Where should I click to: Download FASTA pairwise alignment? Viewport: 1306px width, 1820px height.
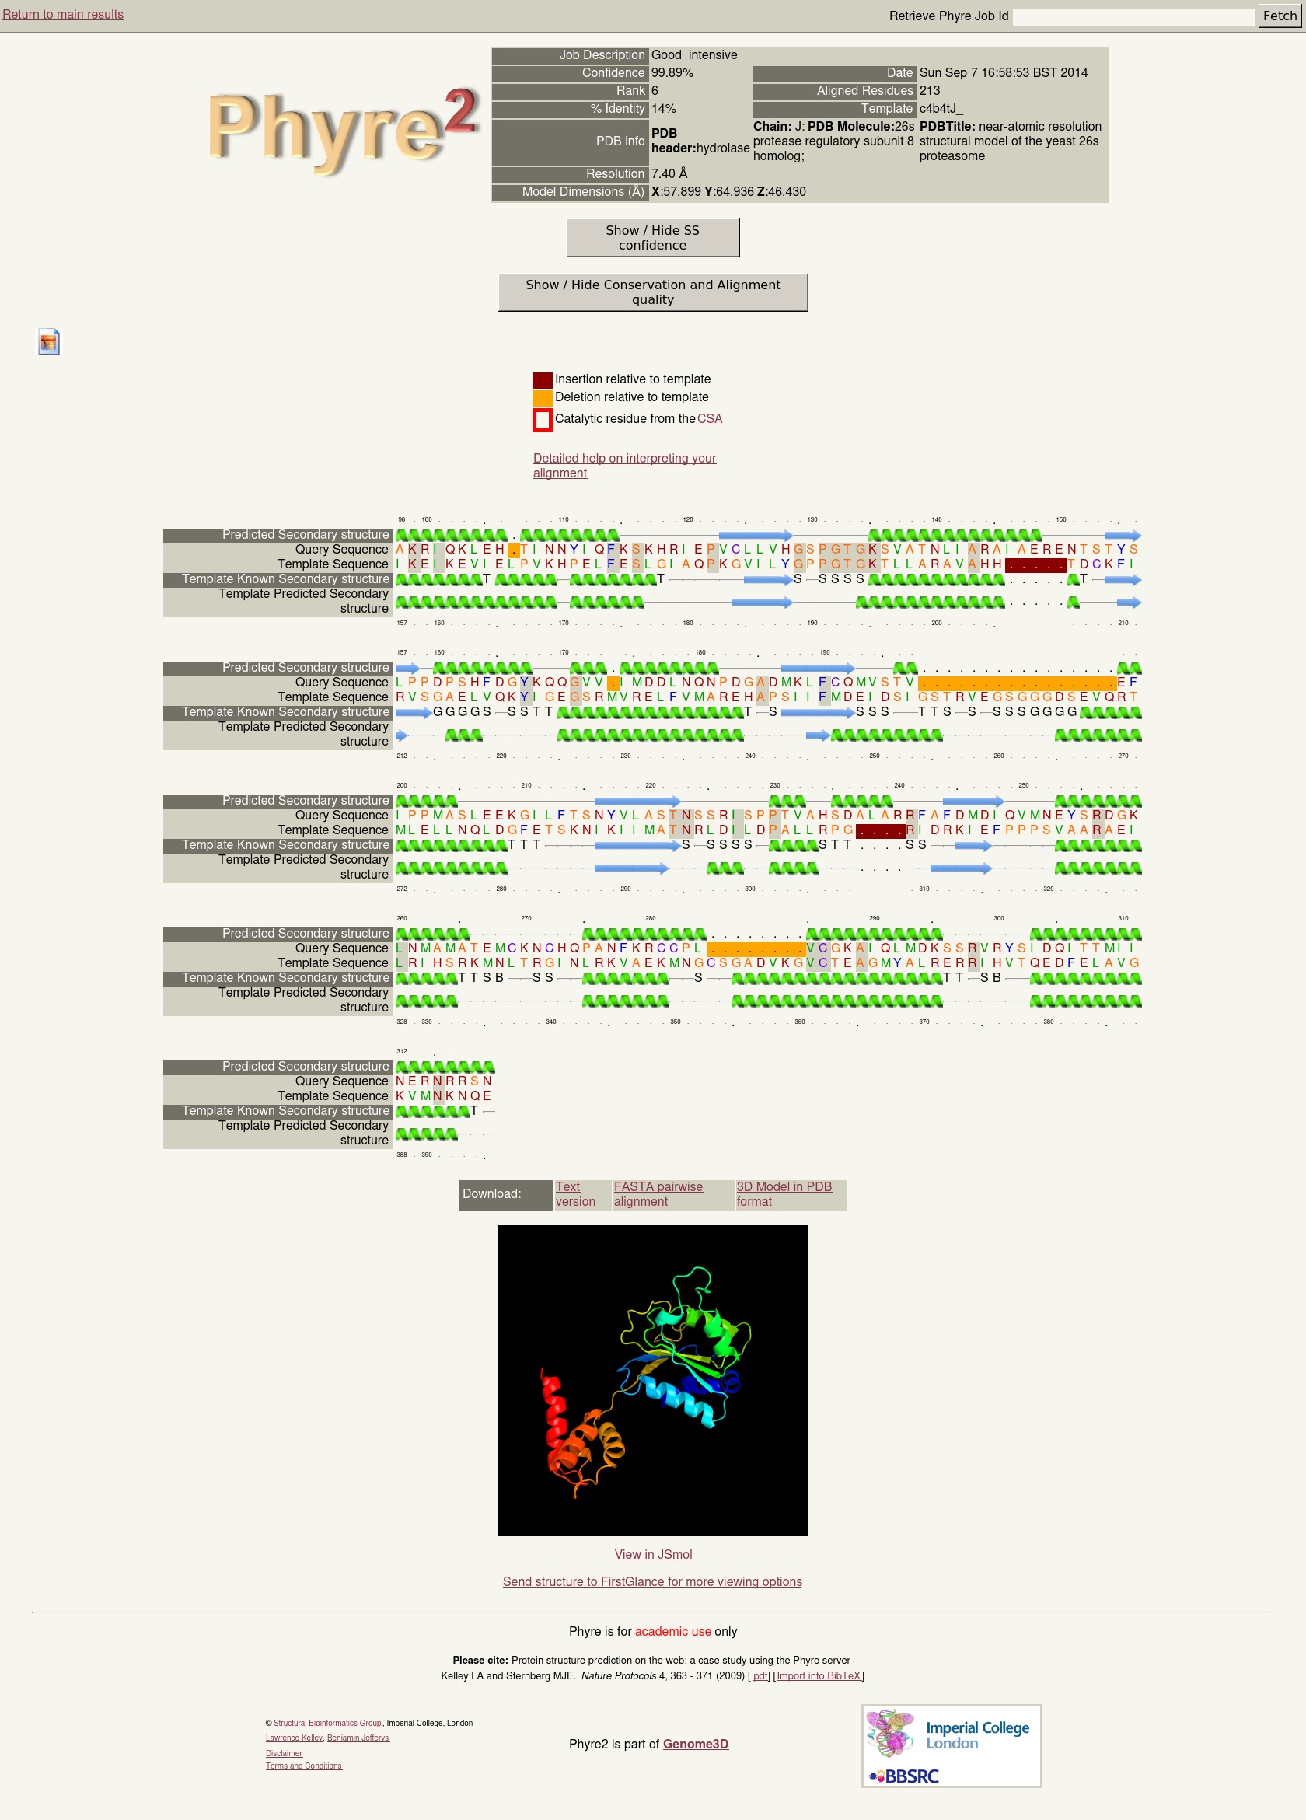coord(658,1194)
